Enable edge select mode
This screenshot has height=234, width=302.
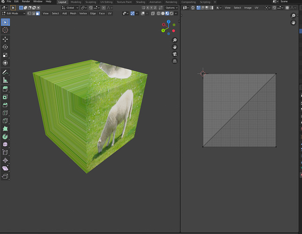point(34,14)
